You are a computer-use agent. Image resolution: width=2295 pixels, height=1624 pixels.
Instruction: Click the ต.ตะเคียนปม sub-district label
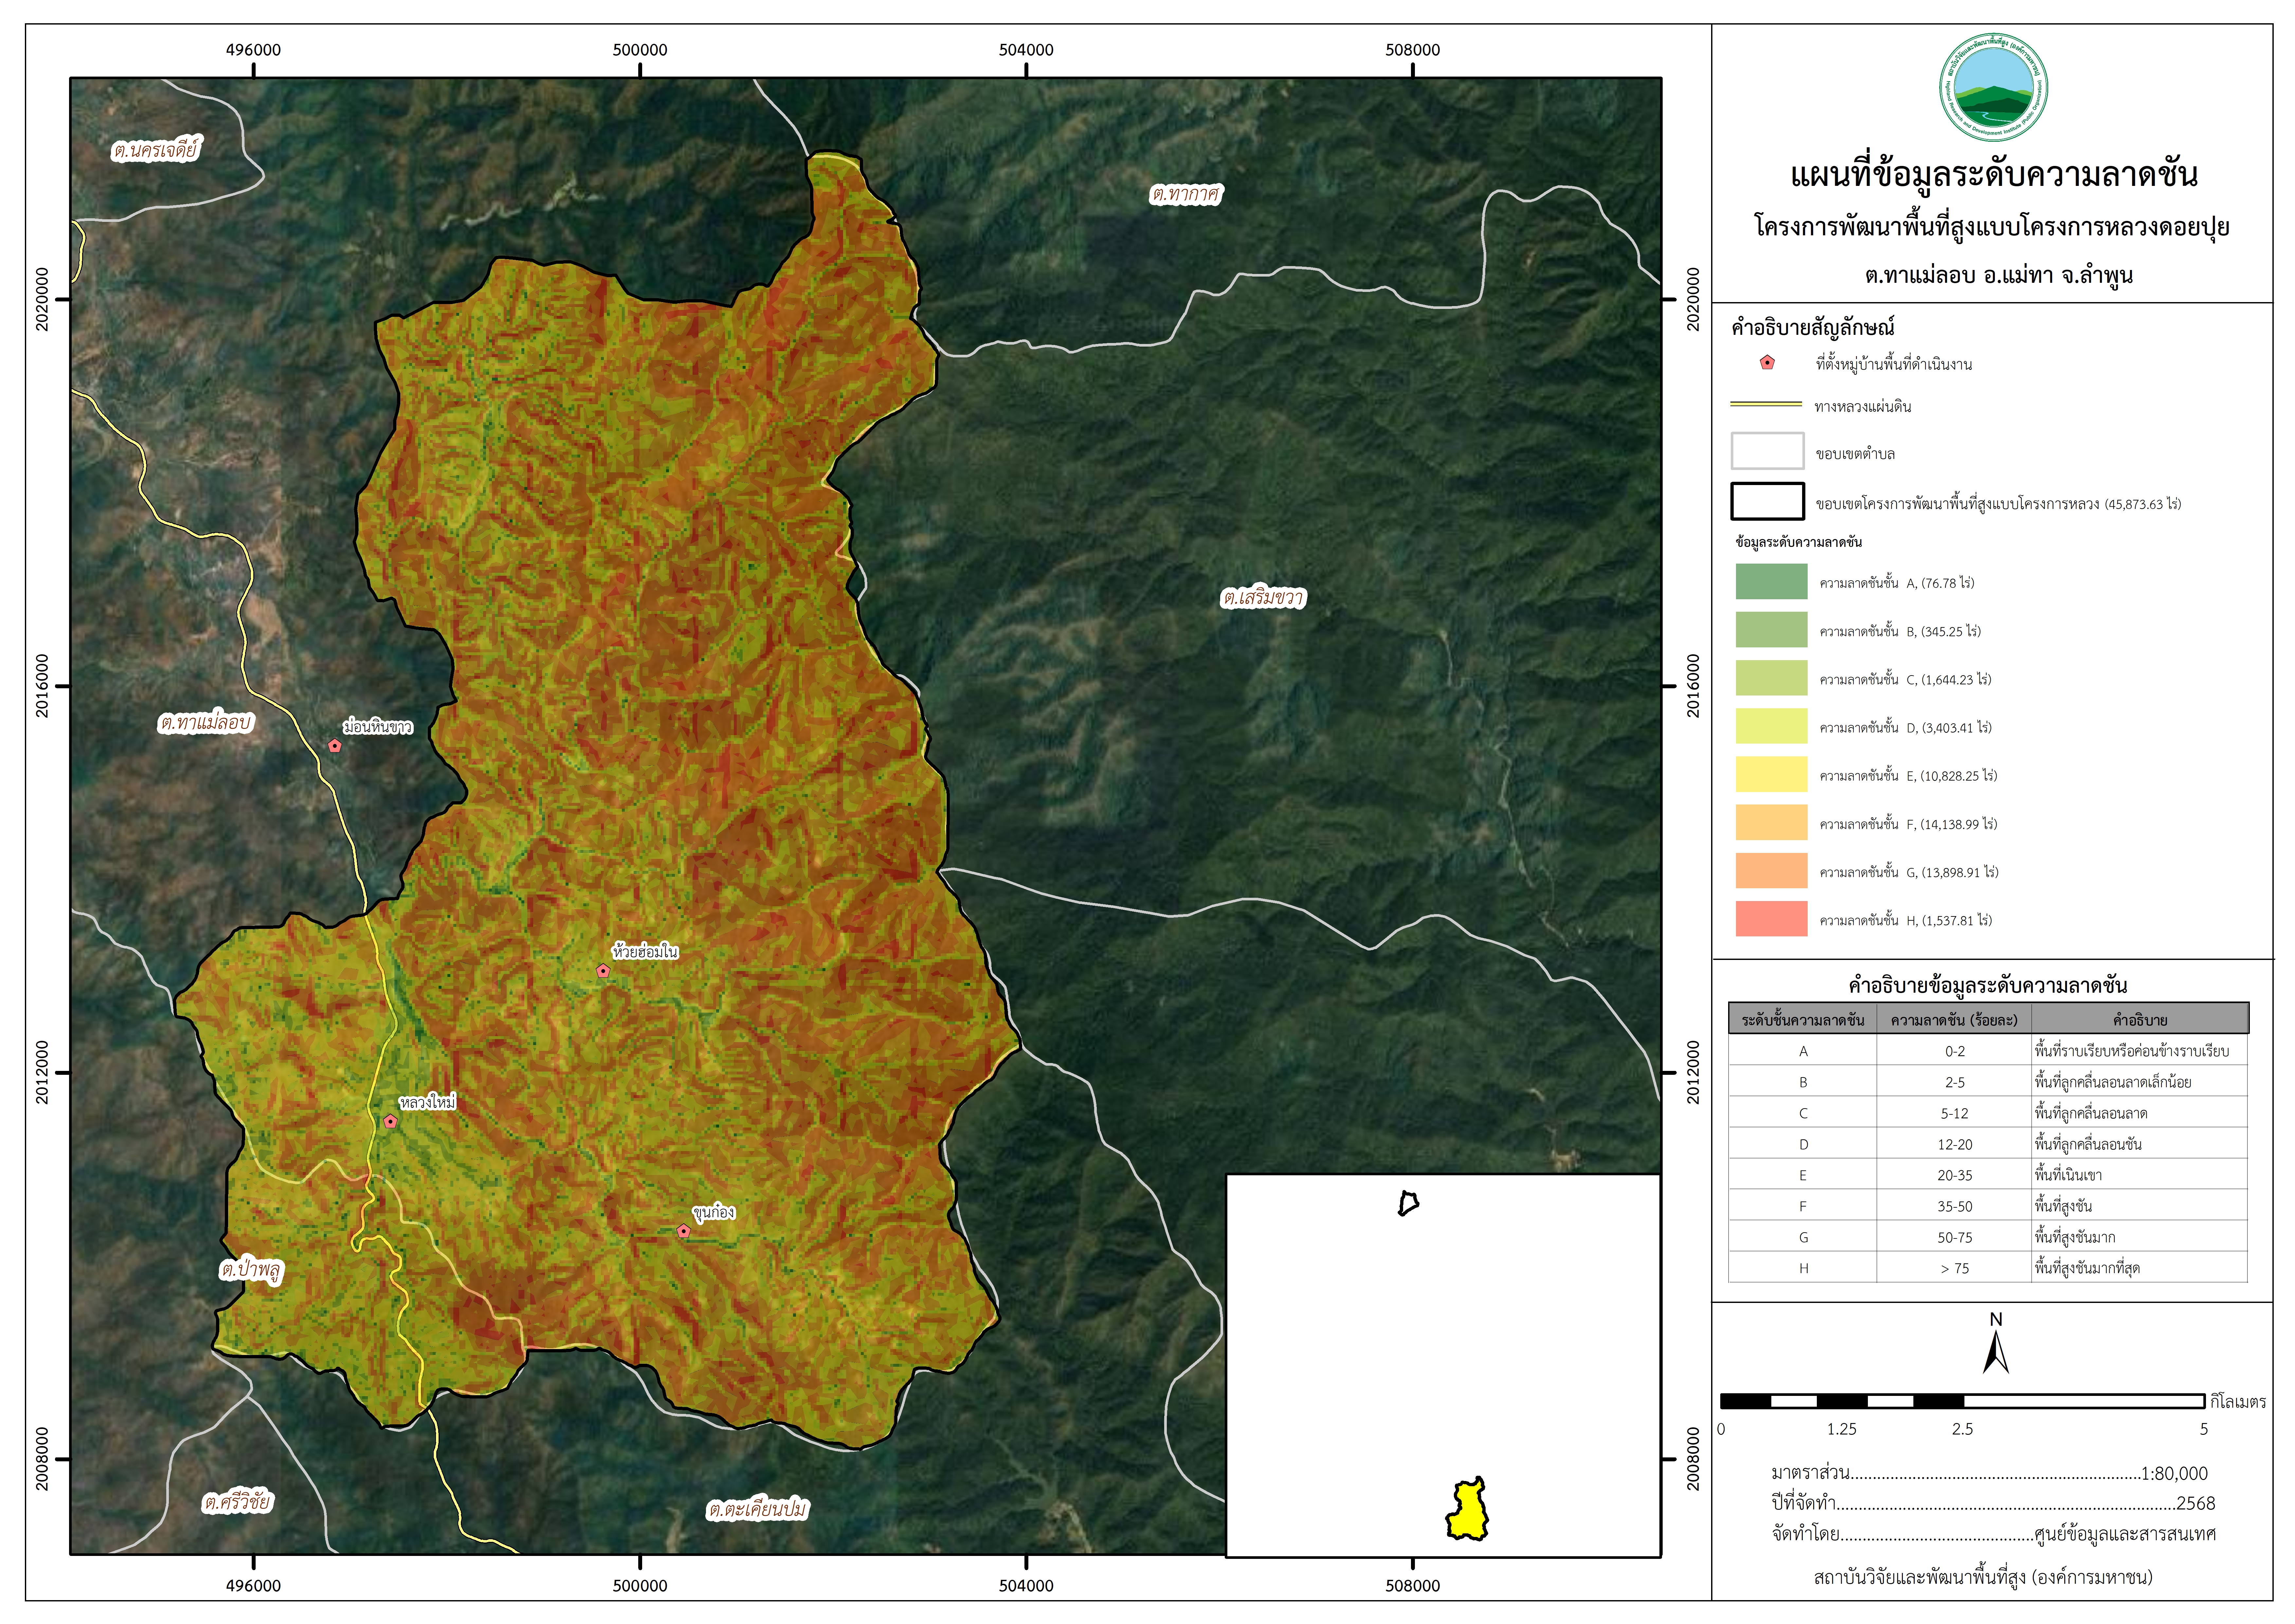pos(758,1509)
